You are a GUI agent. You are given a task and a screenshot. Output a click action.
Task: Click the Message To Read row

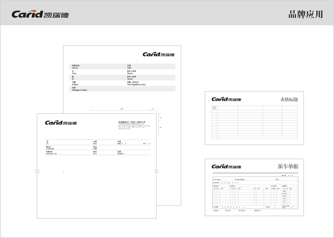79,88
